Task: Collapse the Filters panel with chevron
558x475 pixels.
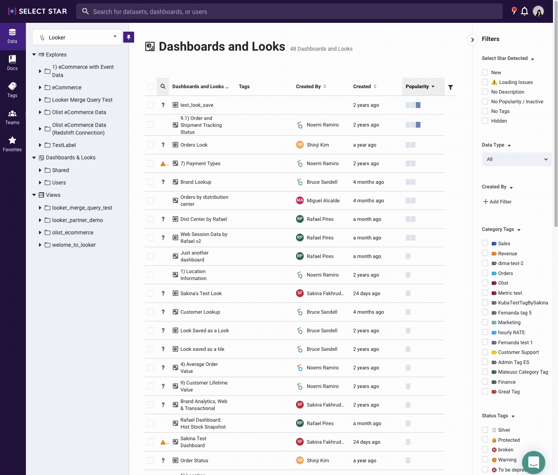Action: click(472, 39)
